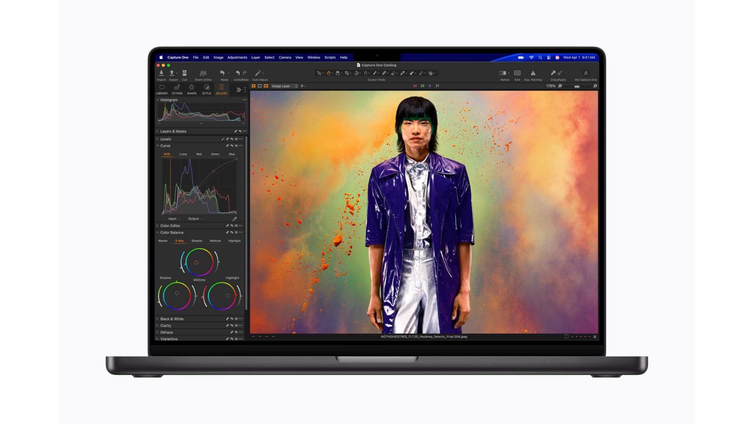This screenshot has width=754, height=424.
Task: Select the Export icon
Action: point(172,73)
